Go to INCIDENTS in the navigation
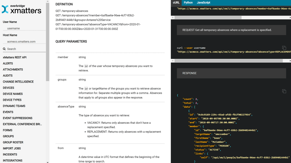The width and height of the screenshot is (291, 163). 10,154
